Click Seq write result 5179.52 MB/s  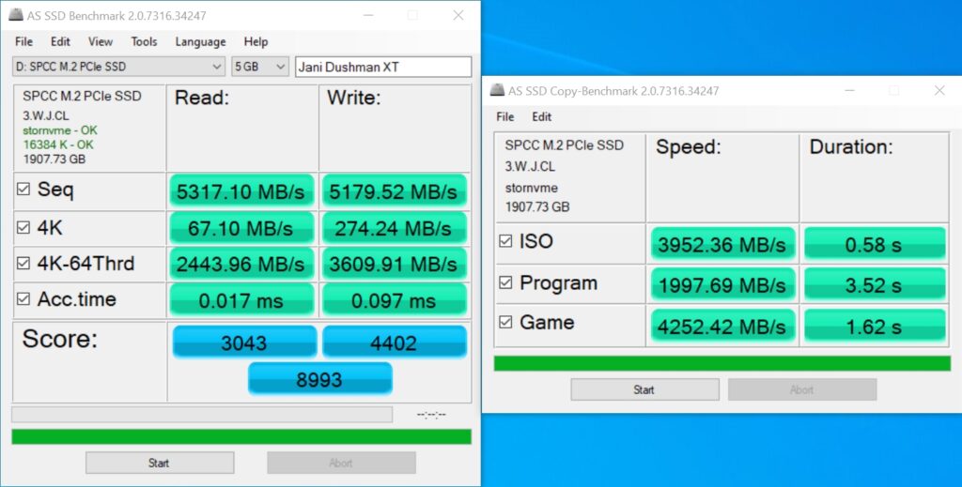coord(394,191)
